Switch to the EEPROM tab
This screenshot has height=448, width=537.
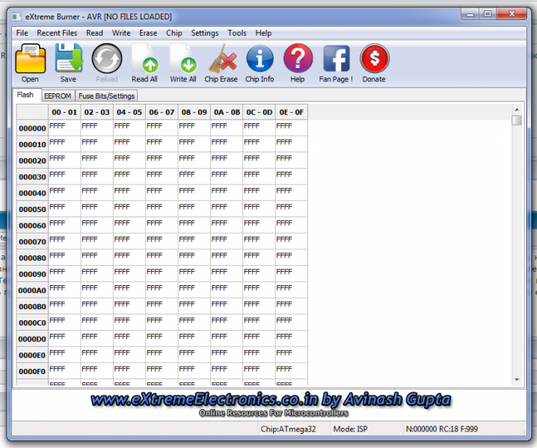pyautogui.click(x=58, y=96)
